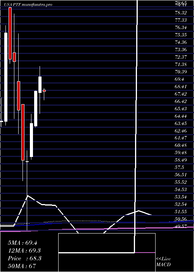Click the 76.34 price axis label
The height and width of the screenshot is (272, 194).
[181, 28]
